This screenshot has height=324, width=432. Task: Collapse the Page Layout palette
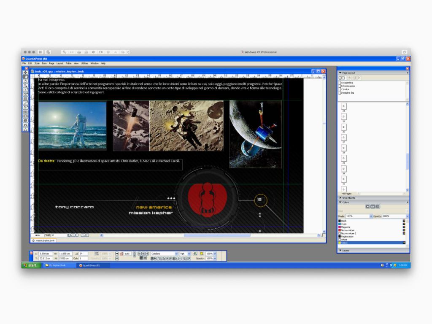[340, 73]
